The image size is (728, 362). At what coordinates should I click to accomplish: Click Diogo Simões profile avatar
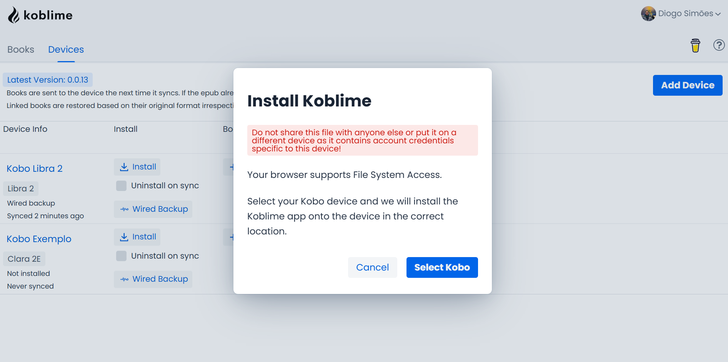click(648, 14)
